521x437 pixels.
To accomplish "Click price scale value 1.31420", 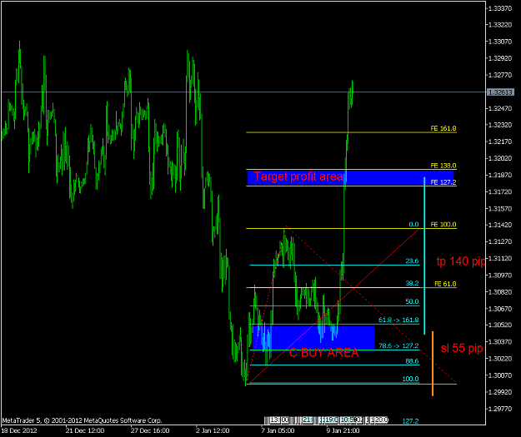I will point(500,225).
